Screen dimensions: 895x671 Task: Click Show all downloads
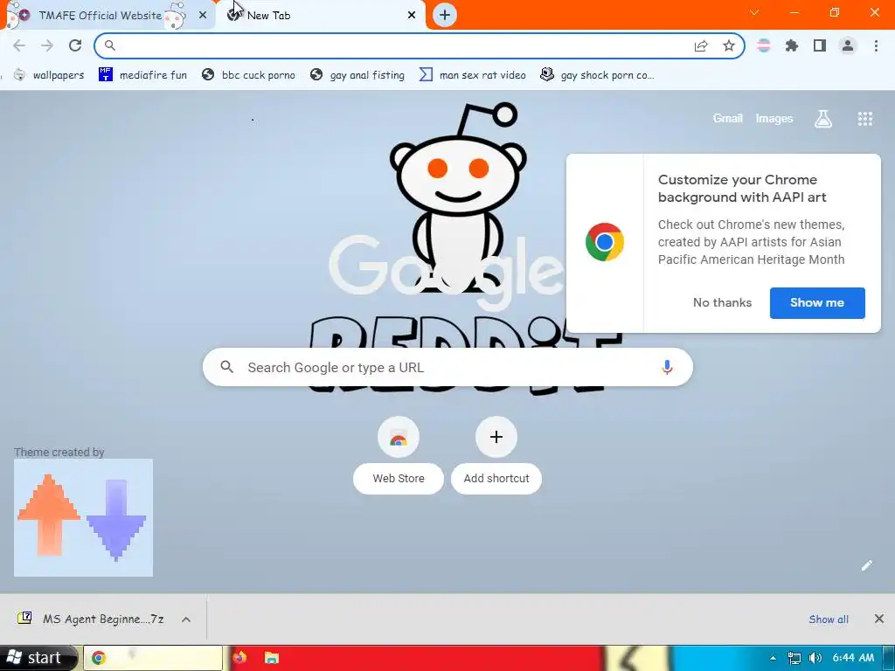click(829, 619)
